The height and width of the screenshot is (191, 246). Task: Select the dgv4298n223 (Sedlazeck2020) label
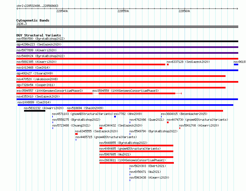pos(39,44)
